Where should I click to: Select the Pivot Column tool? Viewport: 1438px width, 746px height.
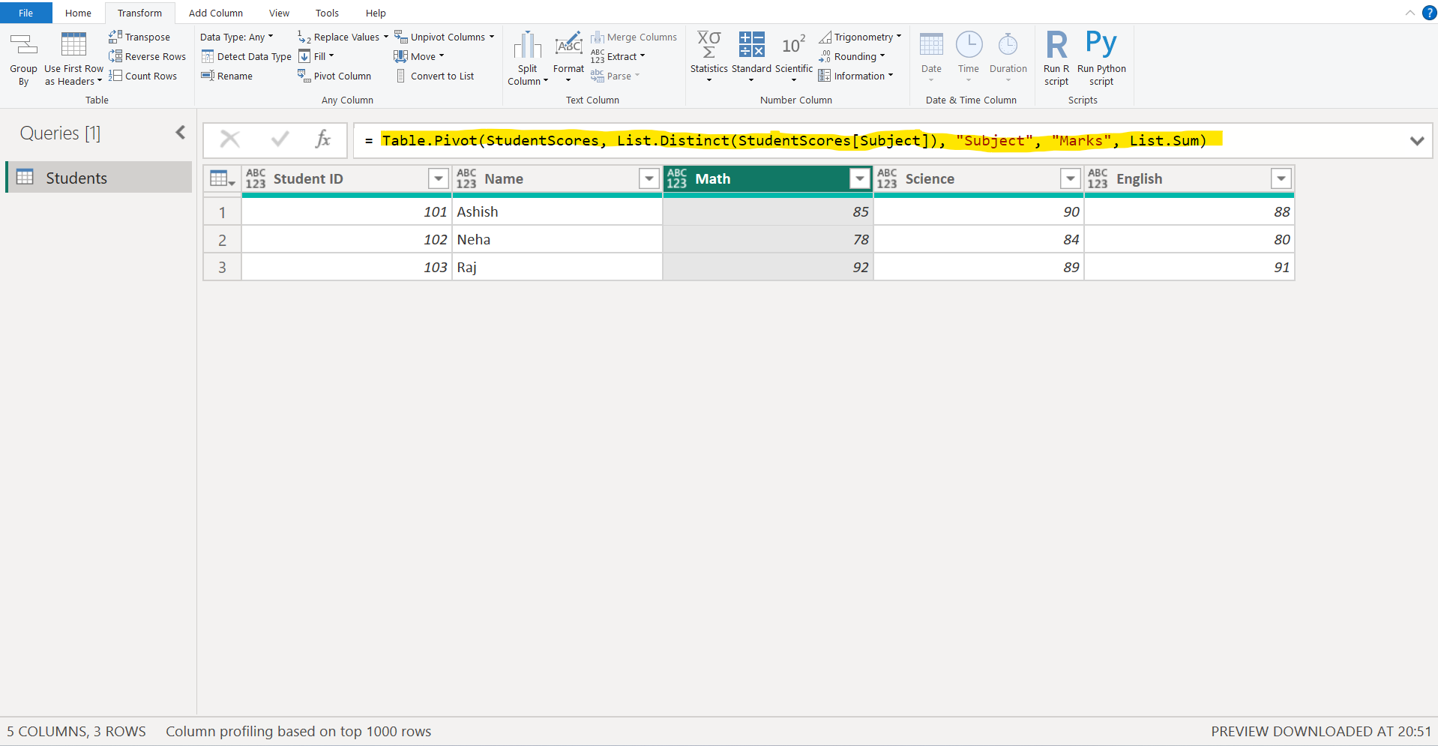click(x=335, y=75)
